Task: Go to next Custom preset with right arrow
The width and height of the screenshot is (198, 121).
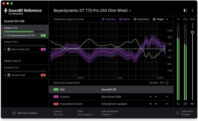Action: coord(156,97)
